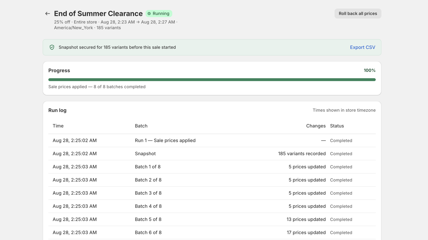Select the Batch 3 of 8 entry
This screenshot has width=428, height=240.
(x=212, y=193)
